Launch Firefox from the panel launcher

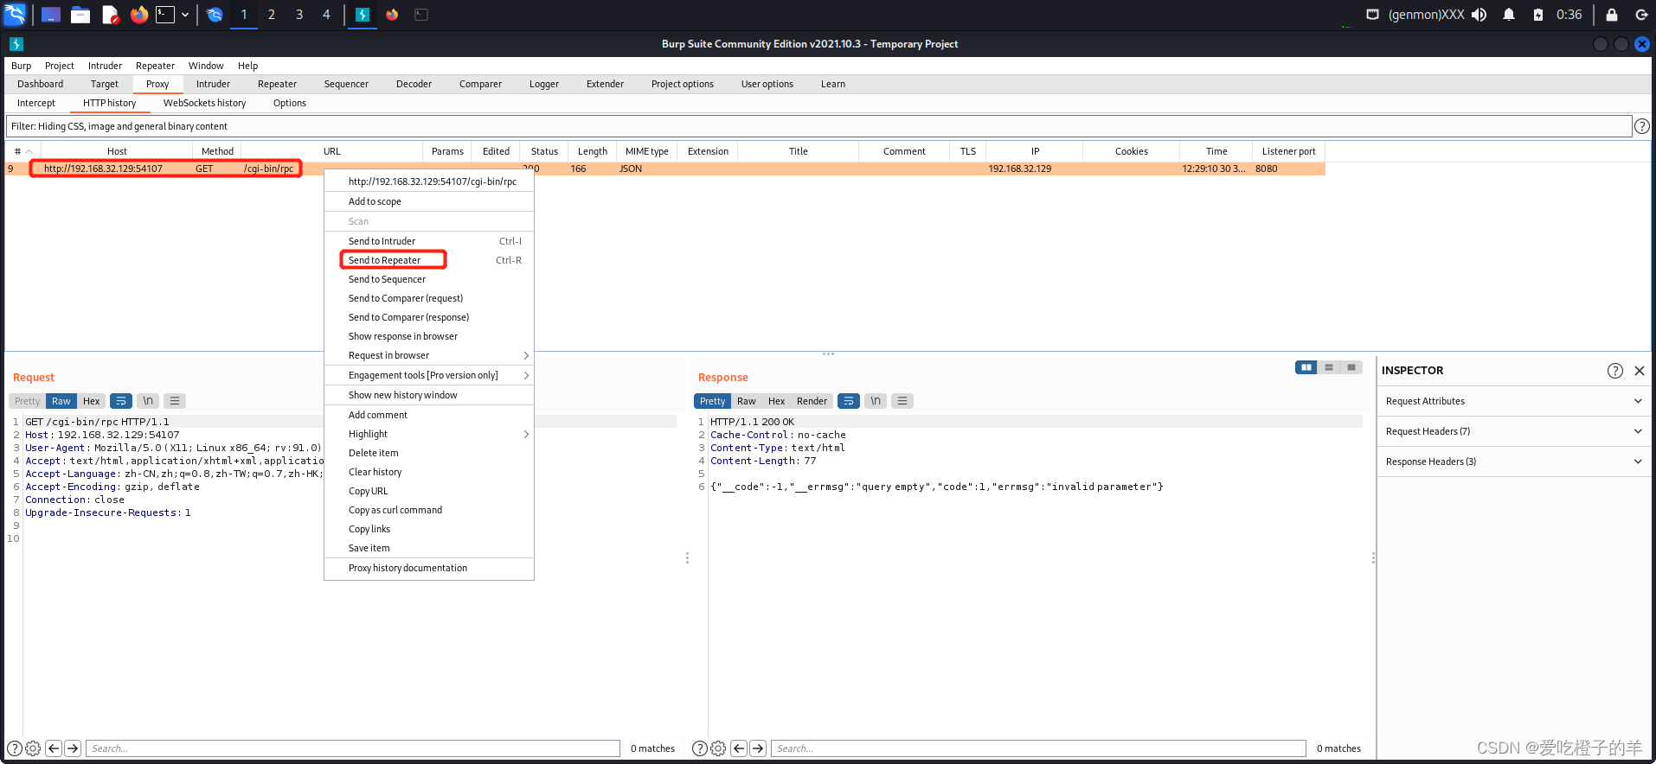tap(138, 15)
